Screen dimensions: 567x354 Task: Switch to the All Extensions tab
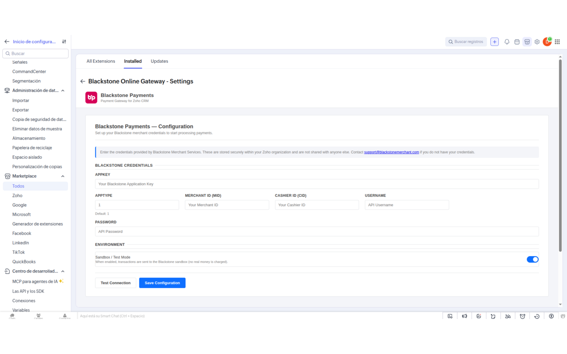[x=101, y=61]
